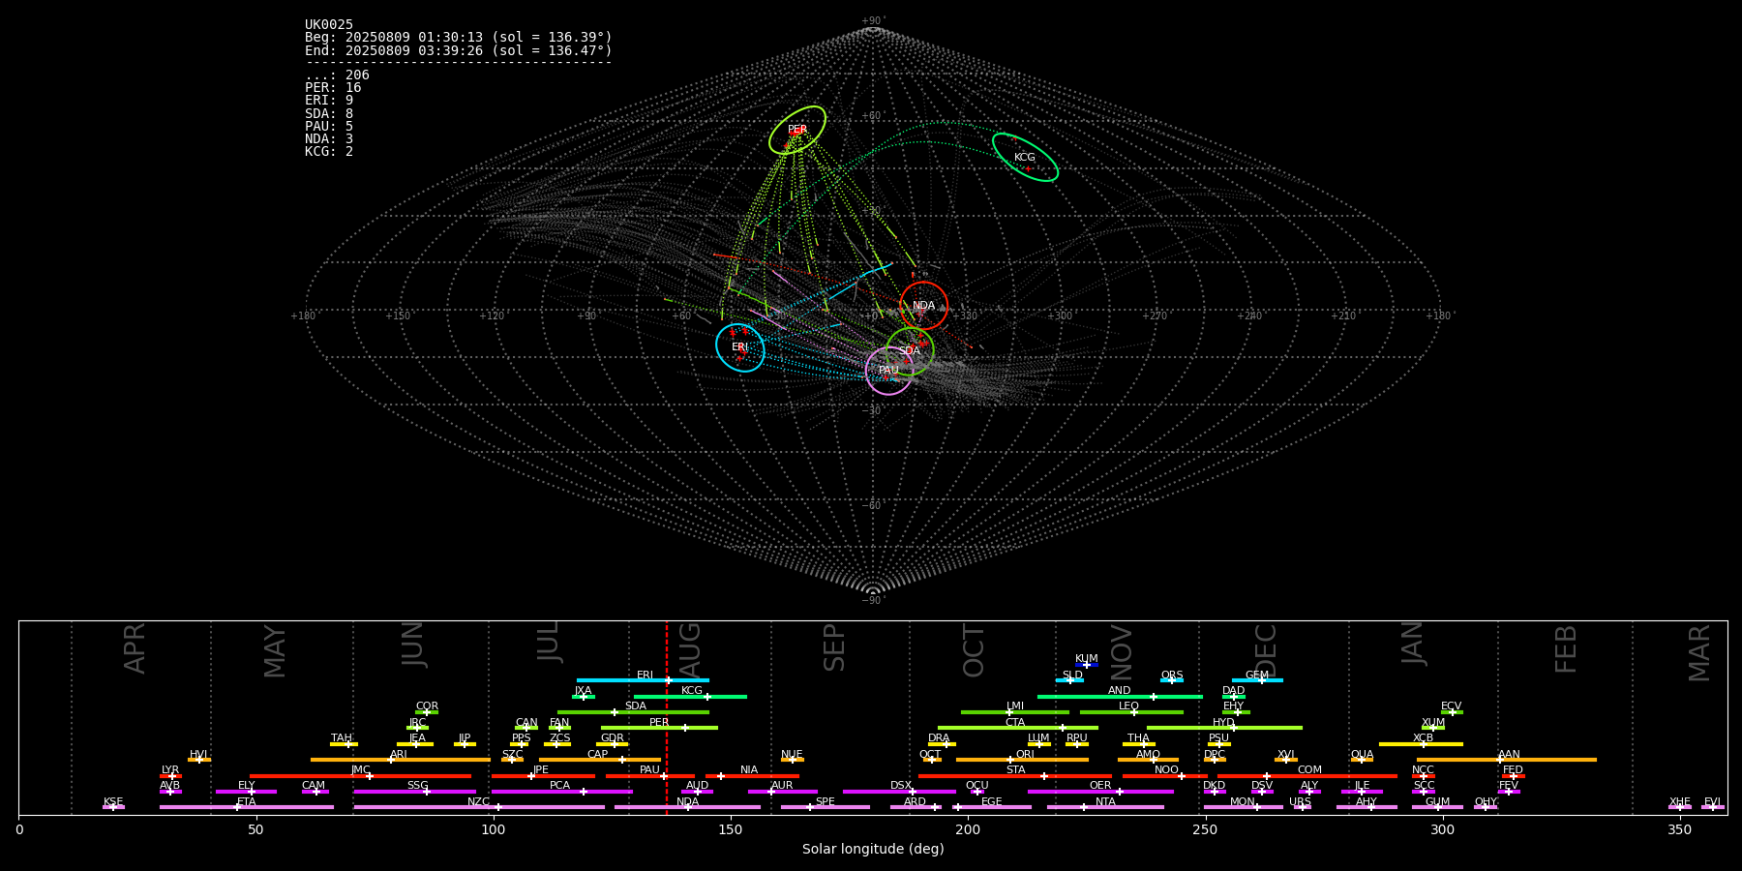The image size is (1742, 871).
Task: Click the LEO shower label in the timeline
Action: click(x=1129, y=706)
